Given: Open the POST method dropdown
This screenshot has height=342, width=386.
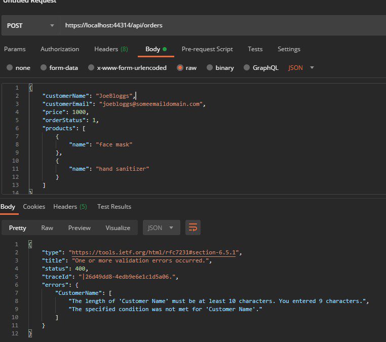Looking at the screenshot, I should click(x=30, y=25).
